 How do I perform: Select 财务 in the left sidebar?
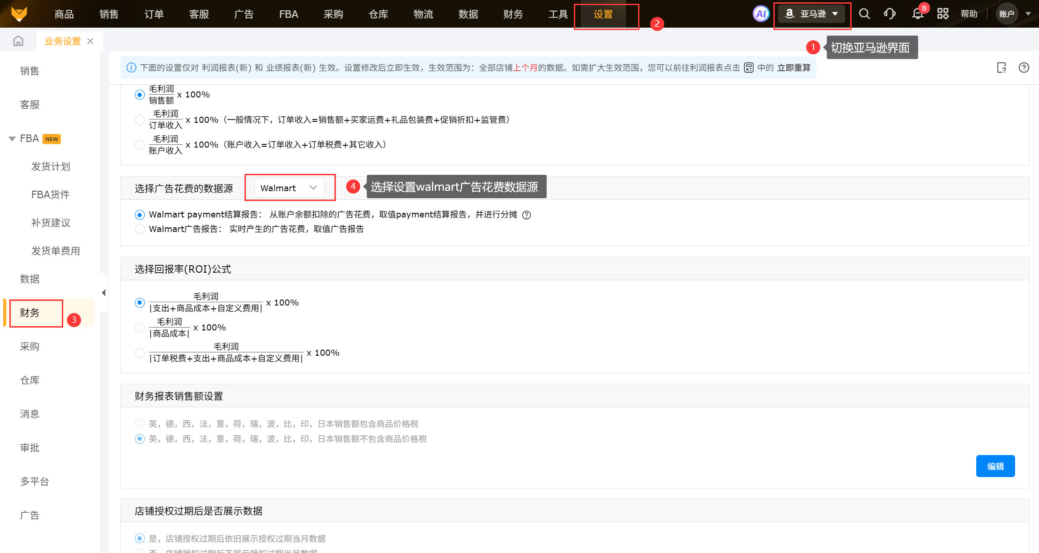coord(30,313)
